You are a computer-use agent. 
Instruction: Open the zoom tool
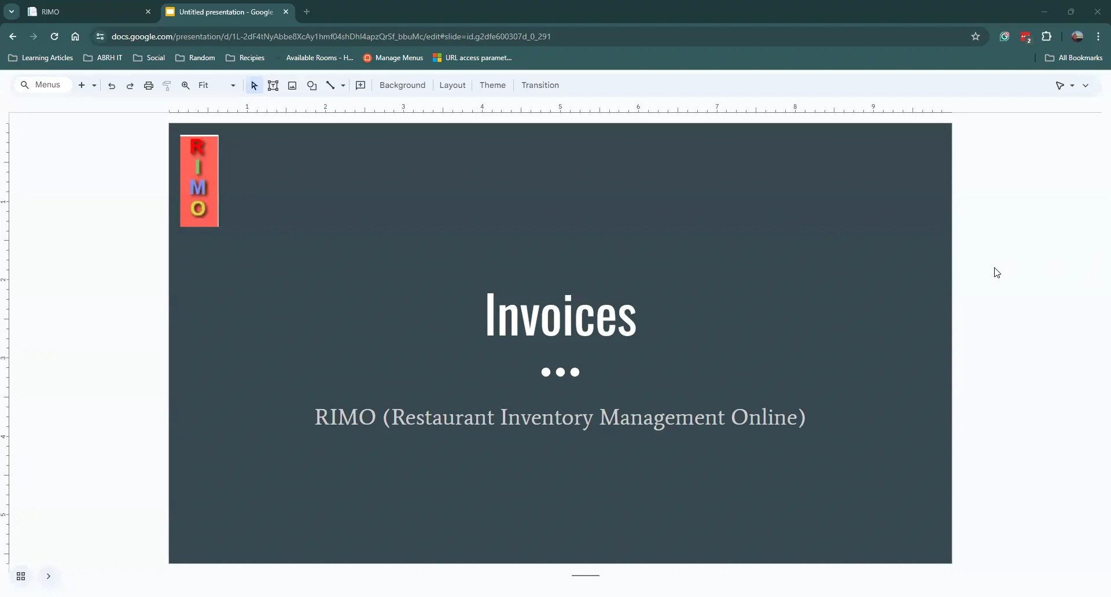pyautogui.click(x=185, y=85)
